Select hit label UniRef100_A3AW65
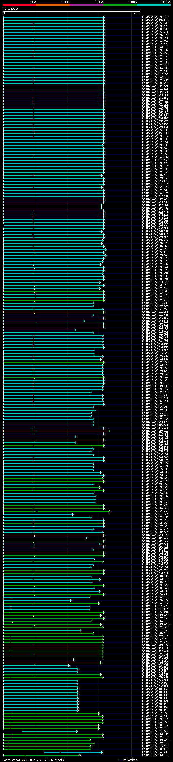Screen dimensions: 173x762 click(155, 484)
